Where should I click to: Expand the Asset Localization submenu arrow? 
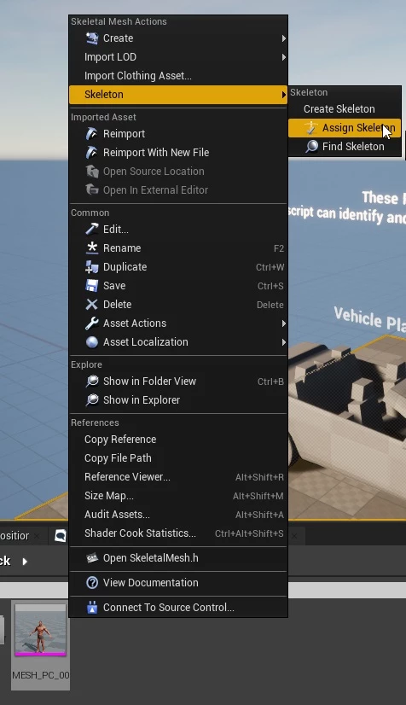click(x=283, y=342)
